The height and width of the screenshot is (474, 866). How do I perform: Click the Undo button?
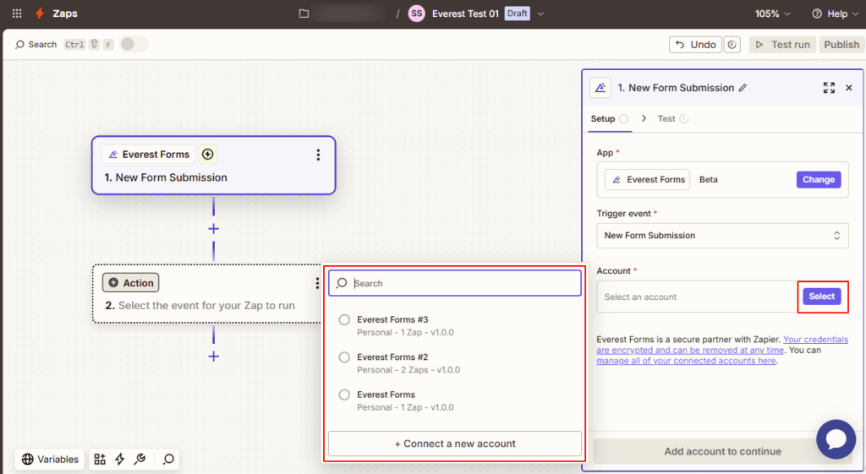[695, 45]
